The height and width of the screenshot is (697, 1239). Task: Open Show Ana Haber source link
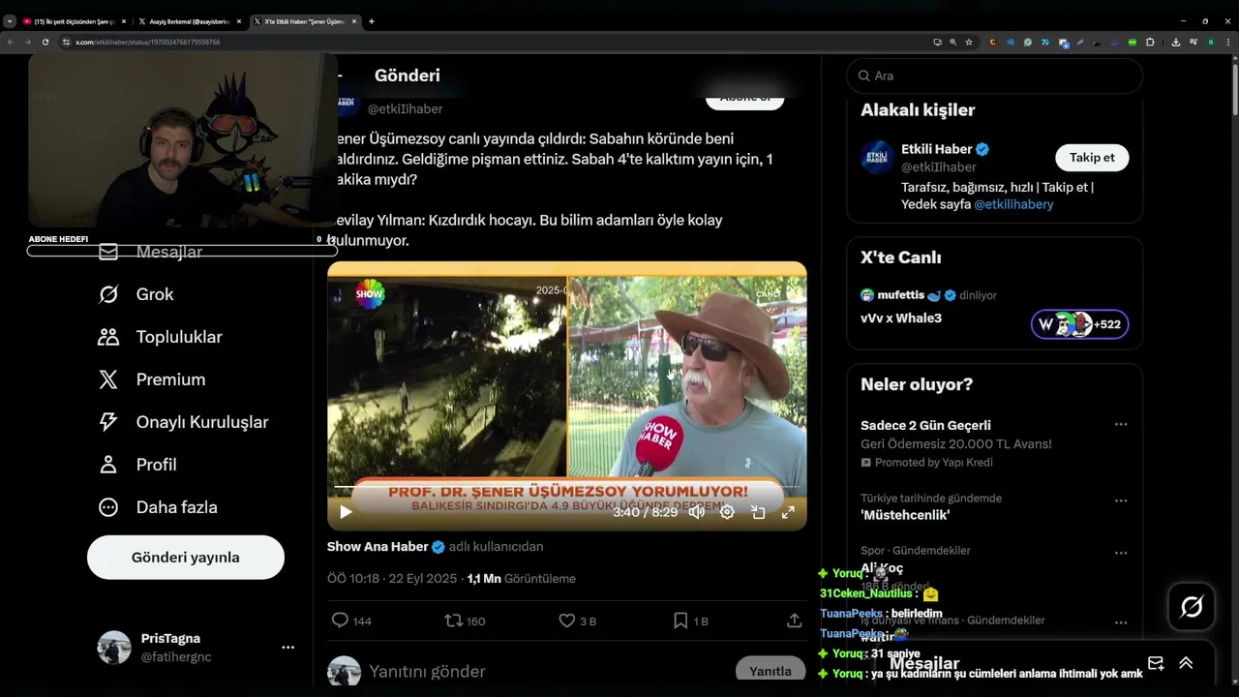pyautogui.click(x=378, y=547)
